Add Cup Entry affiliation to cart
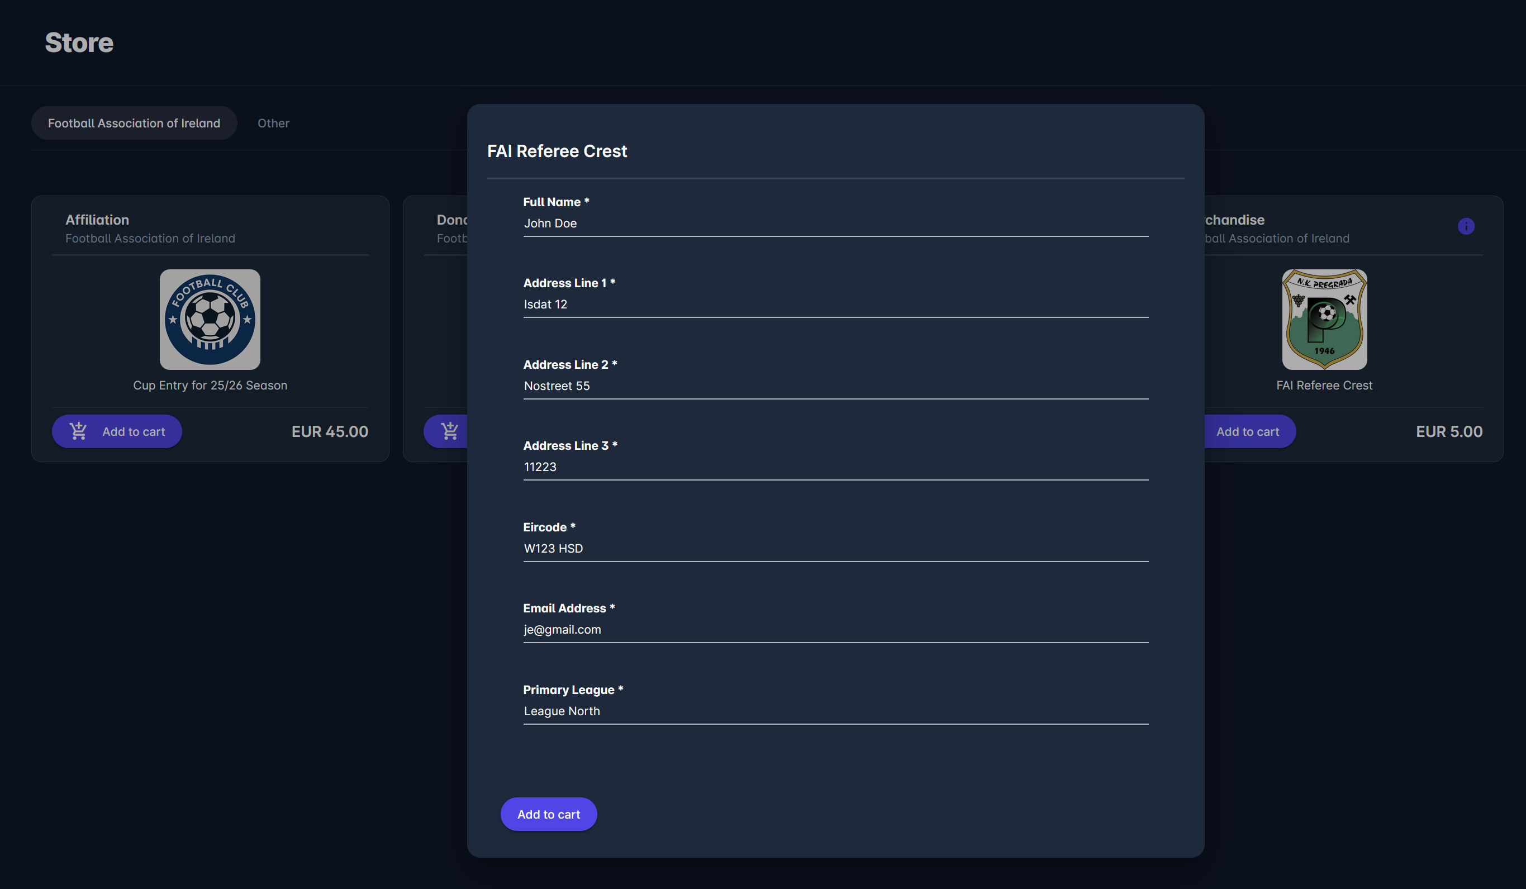The width and height of the screenshot is (1526, 889). 117,432
